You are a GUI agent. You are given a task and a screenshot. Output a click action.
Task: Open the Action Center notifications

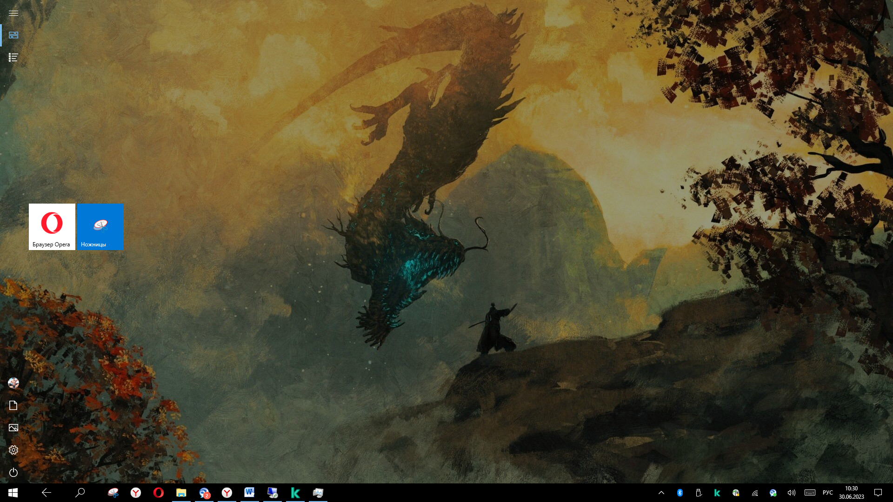point(878,493)
